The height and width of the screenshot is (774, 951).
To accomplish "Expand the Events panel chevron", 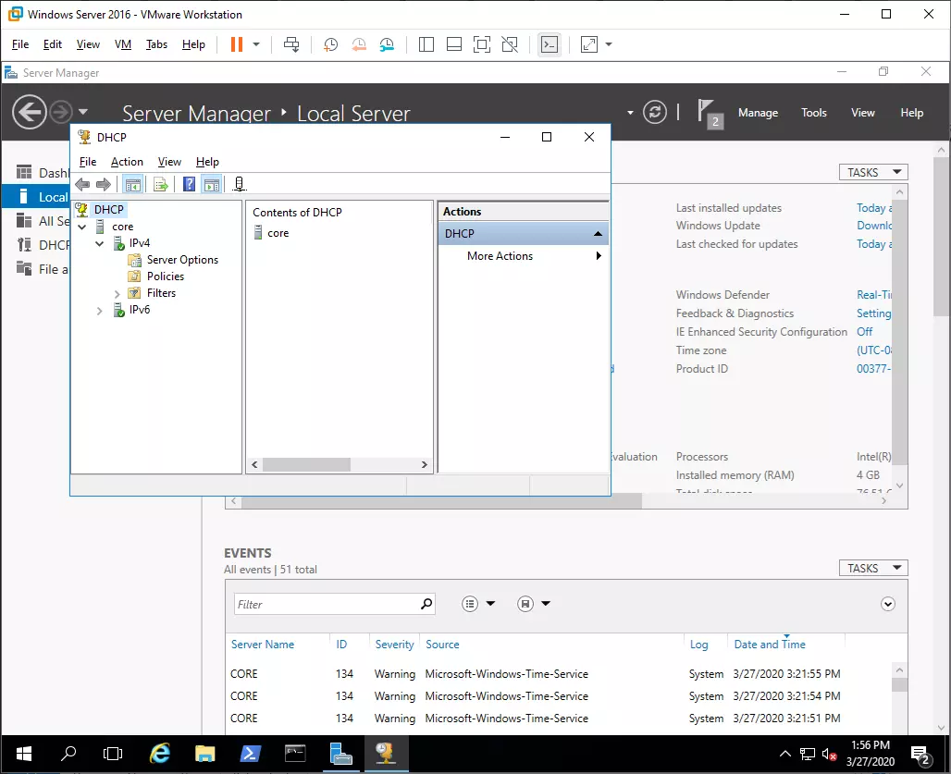I will coord(888,604).
